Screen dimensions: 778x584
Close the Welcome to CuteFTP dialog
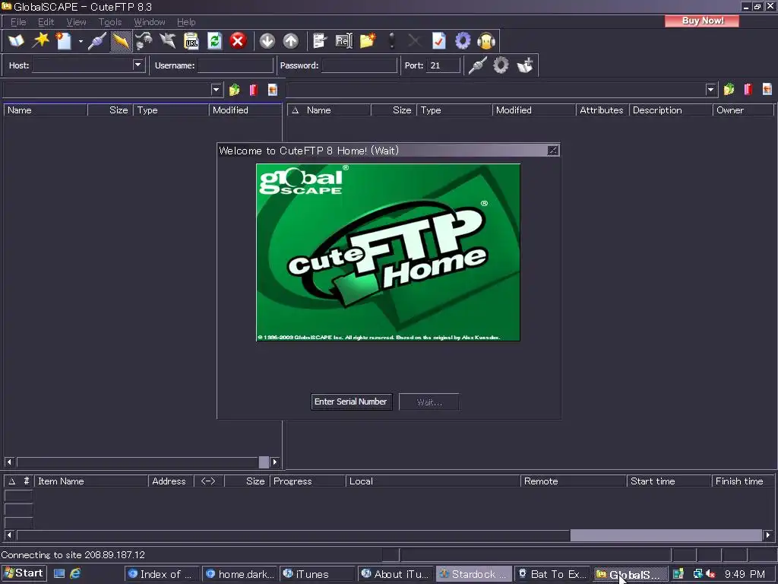553,151
